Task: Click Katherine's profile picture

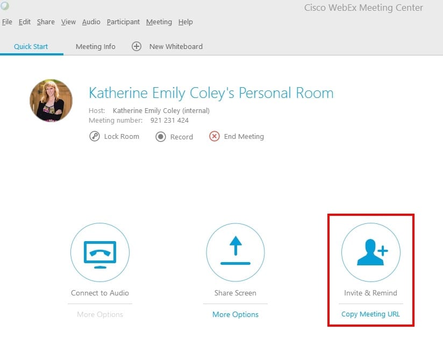Action: [x=51, y=101]
